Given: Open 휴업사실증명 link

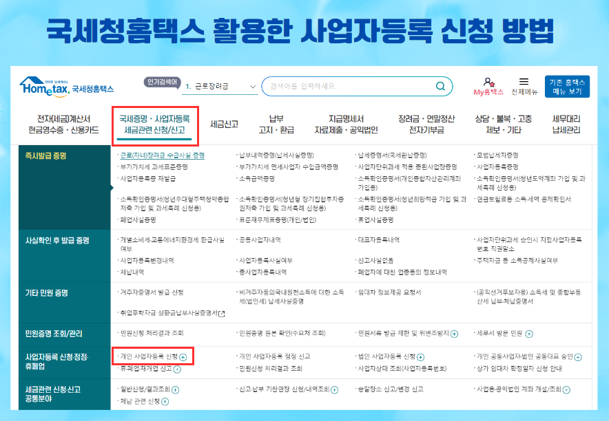Looking at the screenshot, I should point(376,220).
